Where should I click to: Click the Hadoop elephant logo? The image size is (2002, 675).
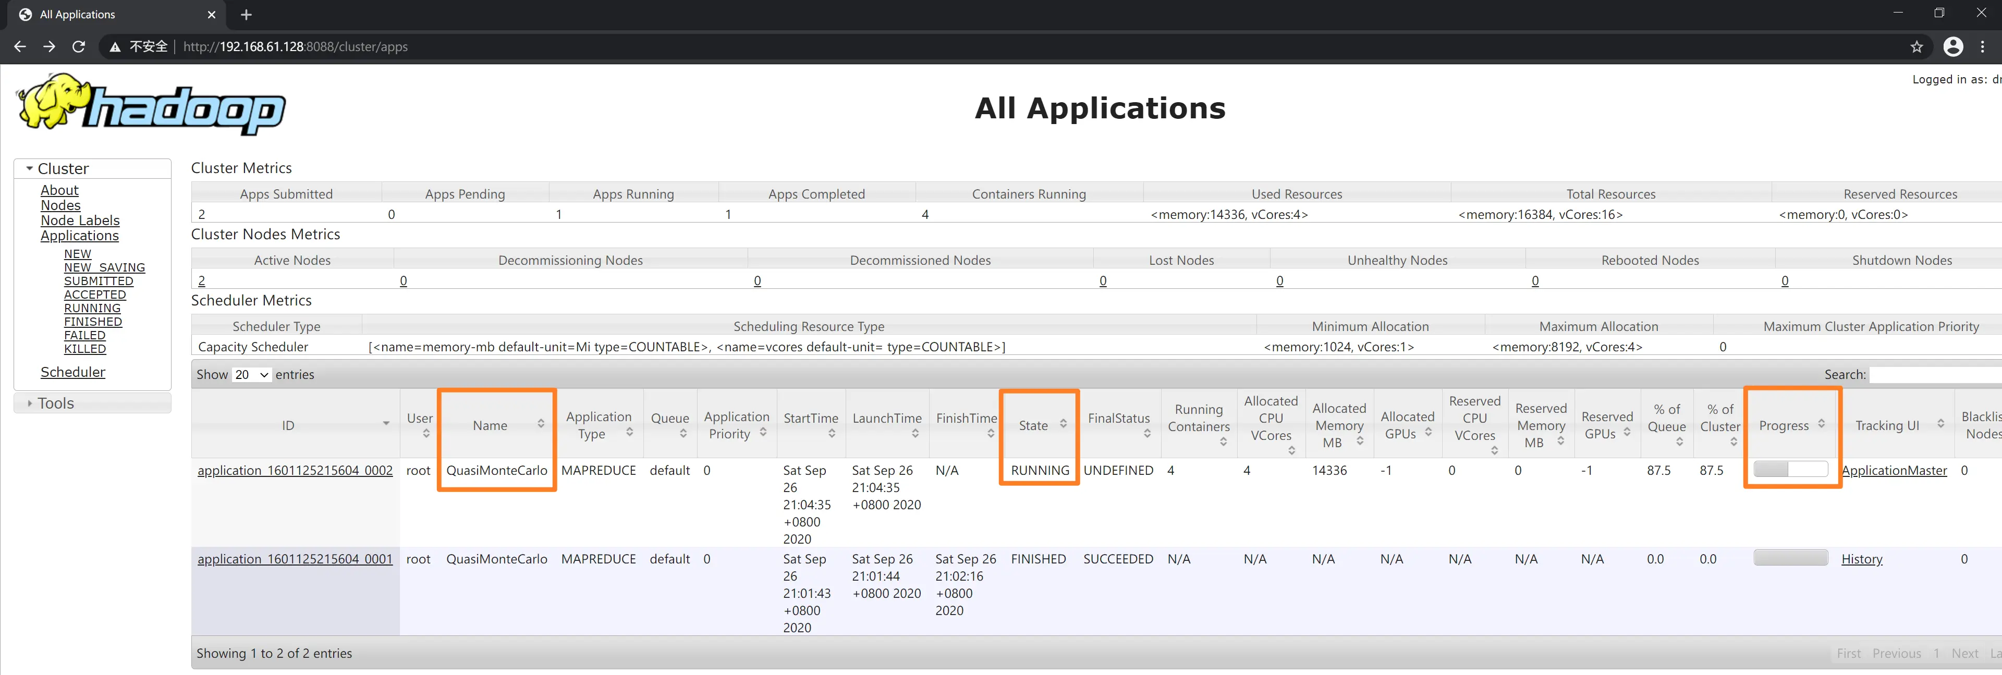click(x=151, y=104)
